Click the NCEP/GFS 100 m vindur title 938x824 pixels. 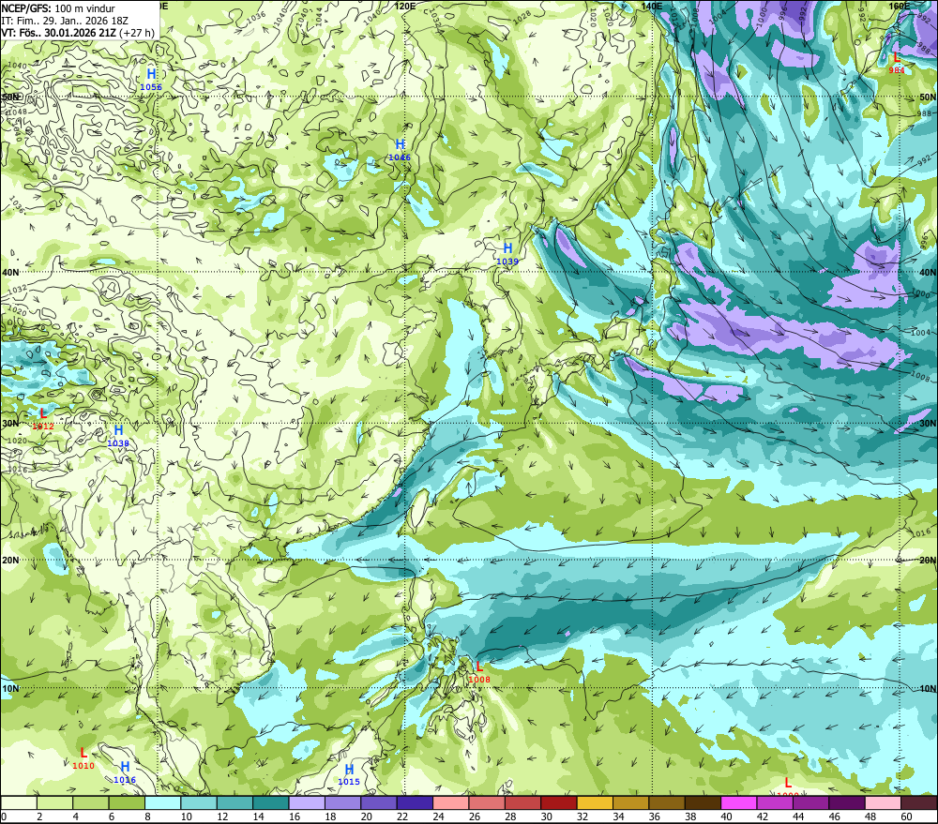[x=58, y=8]
